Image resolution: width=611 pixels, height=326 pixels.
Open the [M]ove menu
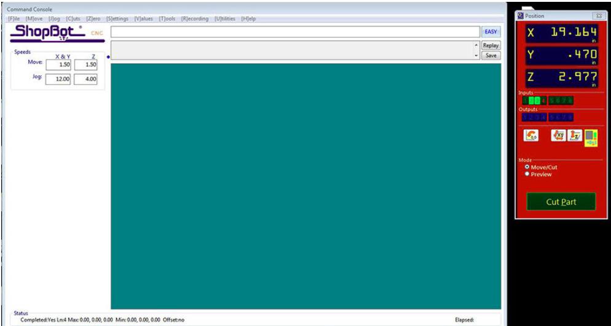click(x=34, y=18)
